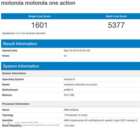The height and width of the screenshot is (129, 140).
Task: Select the multi-core score value 5377
Action: (116, 25)
